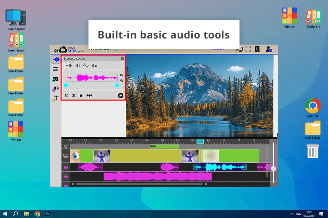
Task: Click the UPGRADE link
Action: [218, 49]
